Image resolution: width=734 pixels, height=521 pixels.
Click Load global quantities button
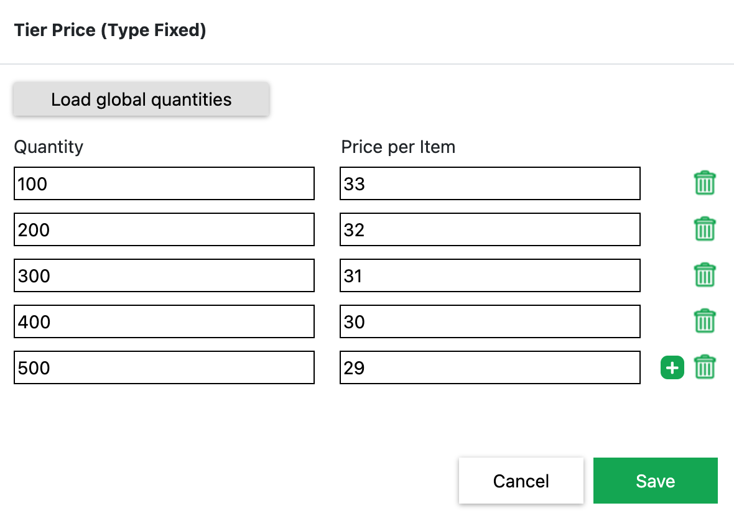click(141, 99)
